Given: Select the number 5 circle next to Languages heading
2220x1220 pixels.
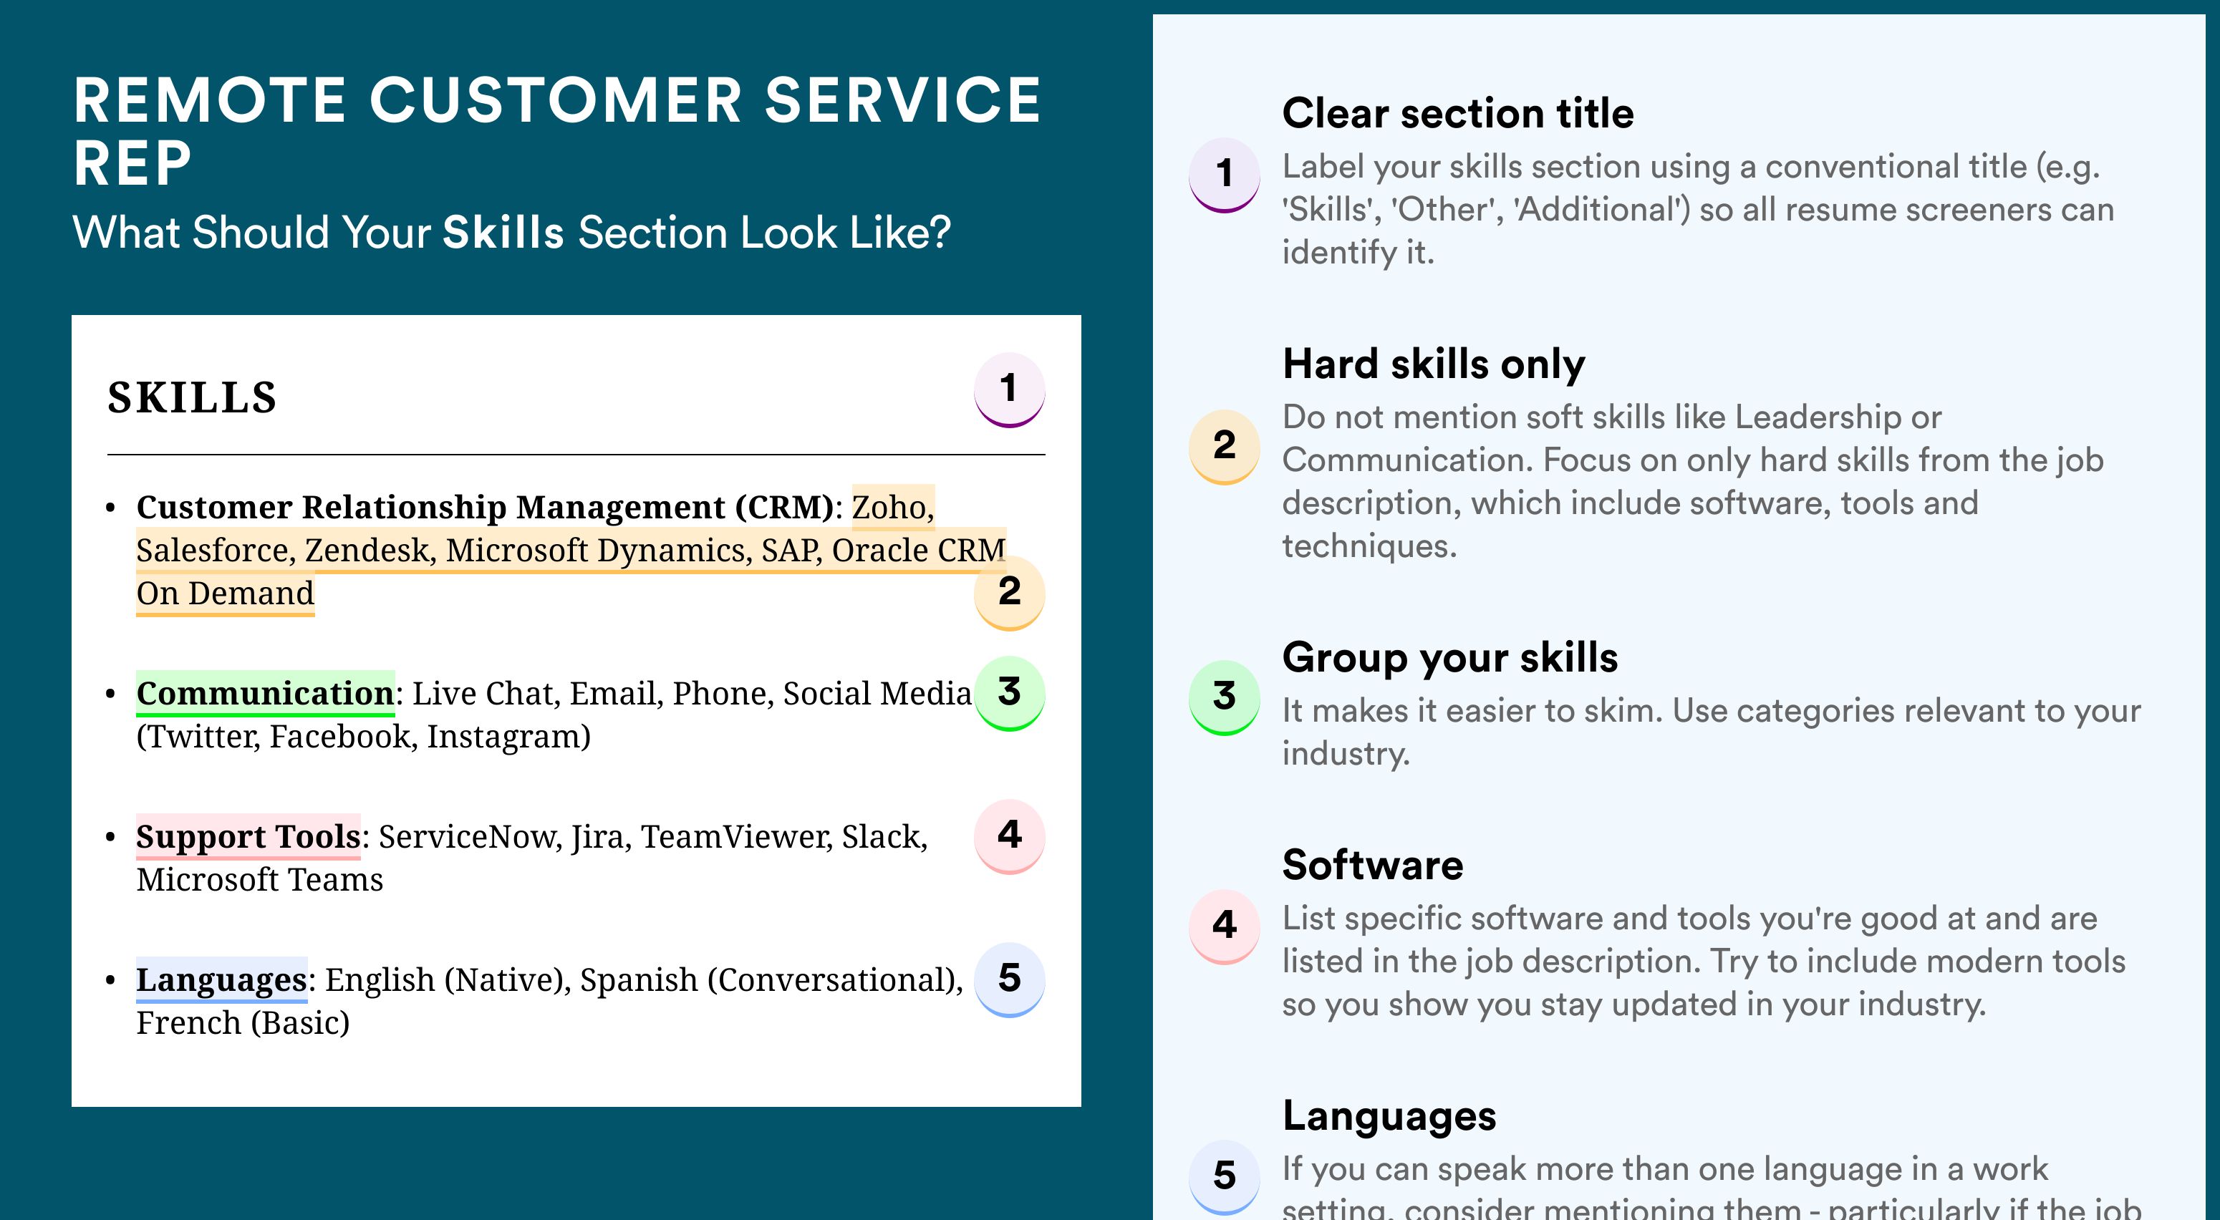Looking at the screenshot, I should (x=1225, y=1177).
